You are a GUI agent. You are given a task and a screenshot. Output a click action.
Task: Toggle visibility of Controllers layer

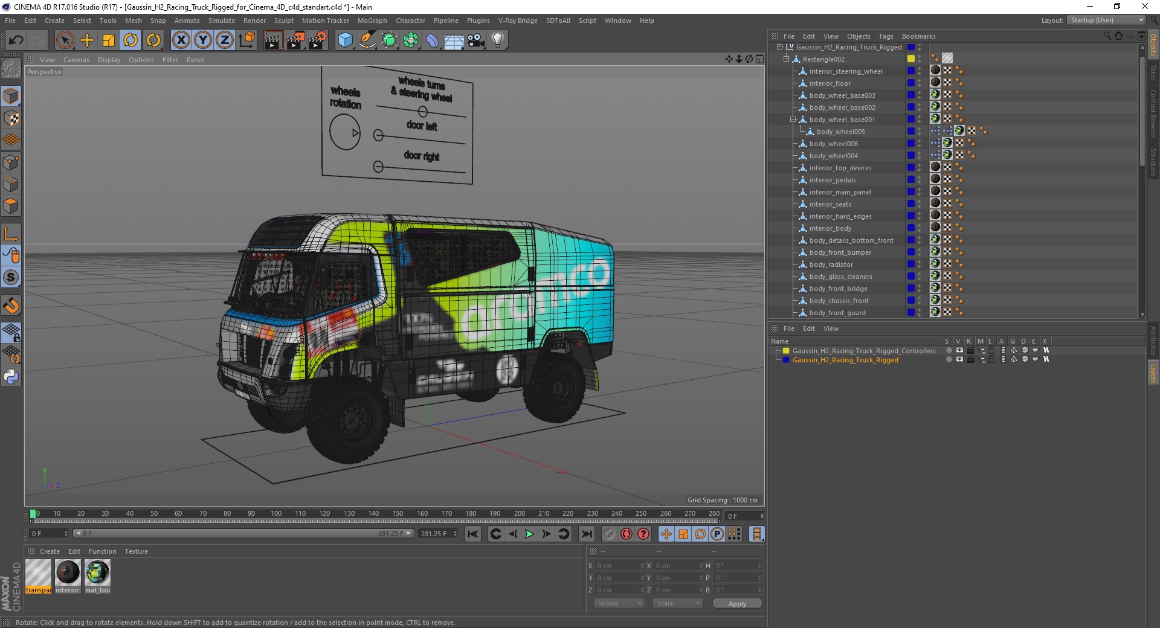coord(959,351)
